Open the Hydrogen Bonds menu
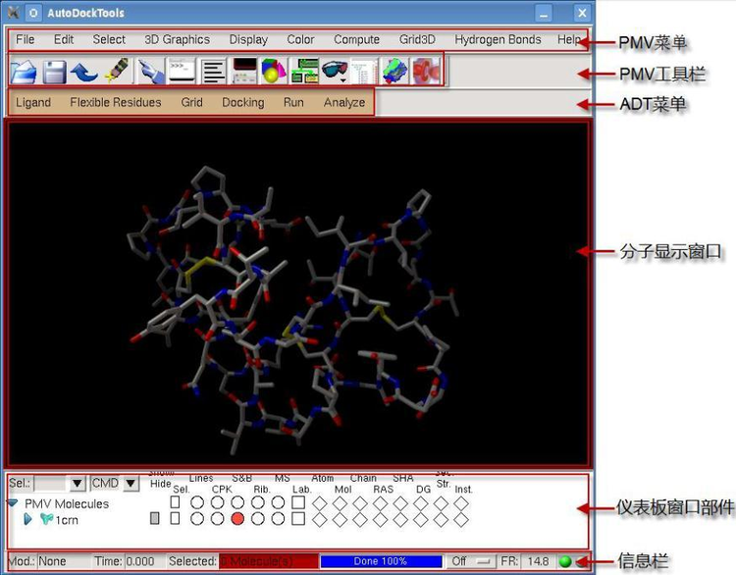The image size is (736, 575). (498, 39)
